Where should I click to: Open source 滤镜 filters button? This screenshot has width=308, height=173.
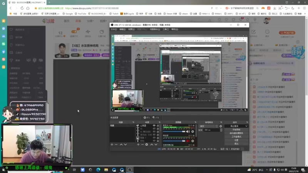point(156,118)
